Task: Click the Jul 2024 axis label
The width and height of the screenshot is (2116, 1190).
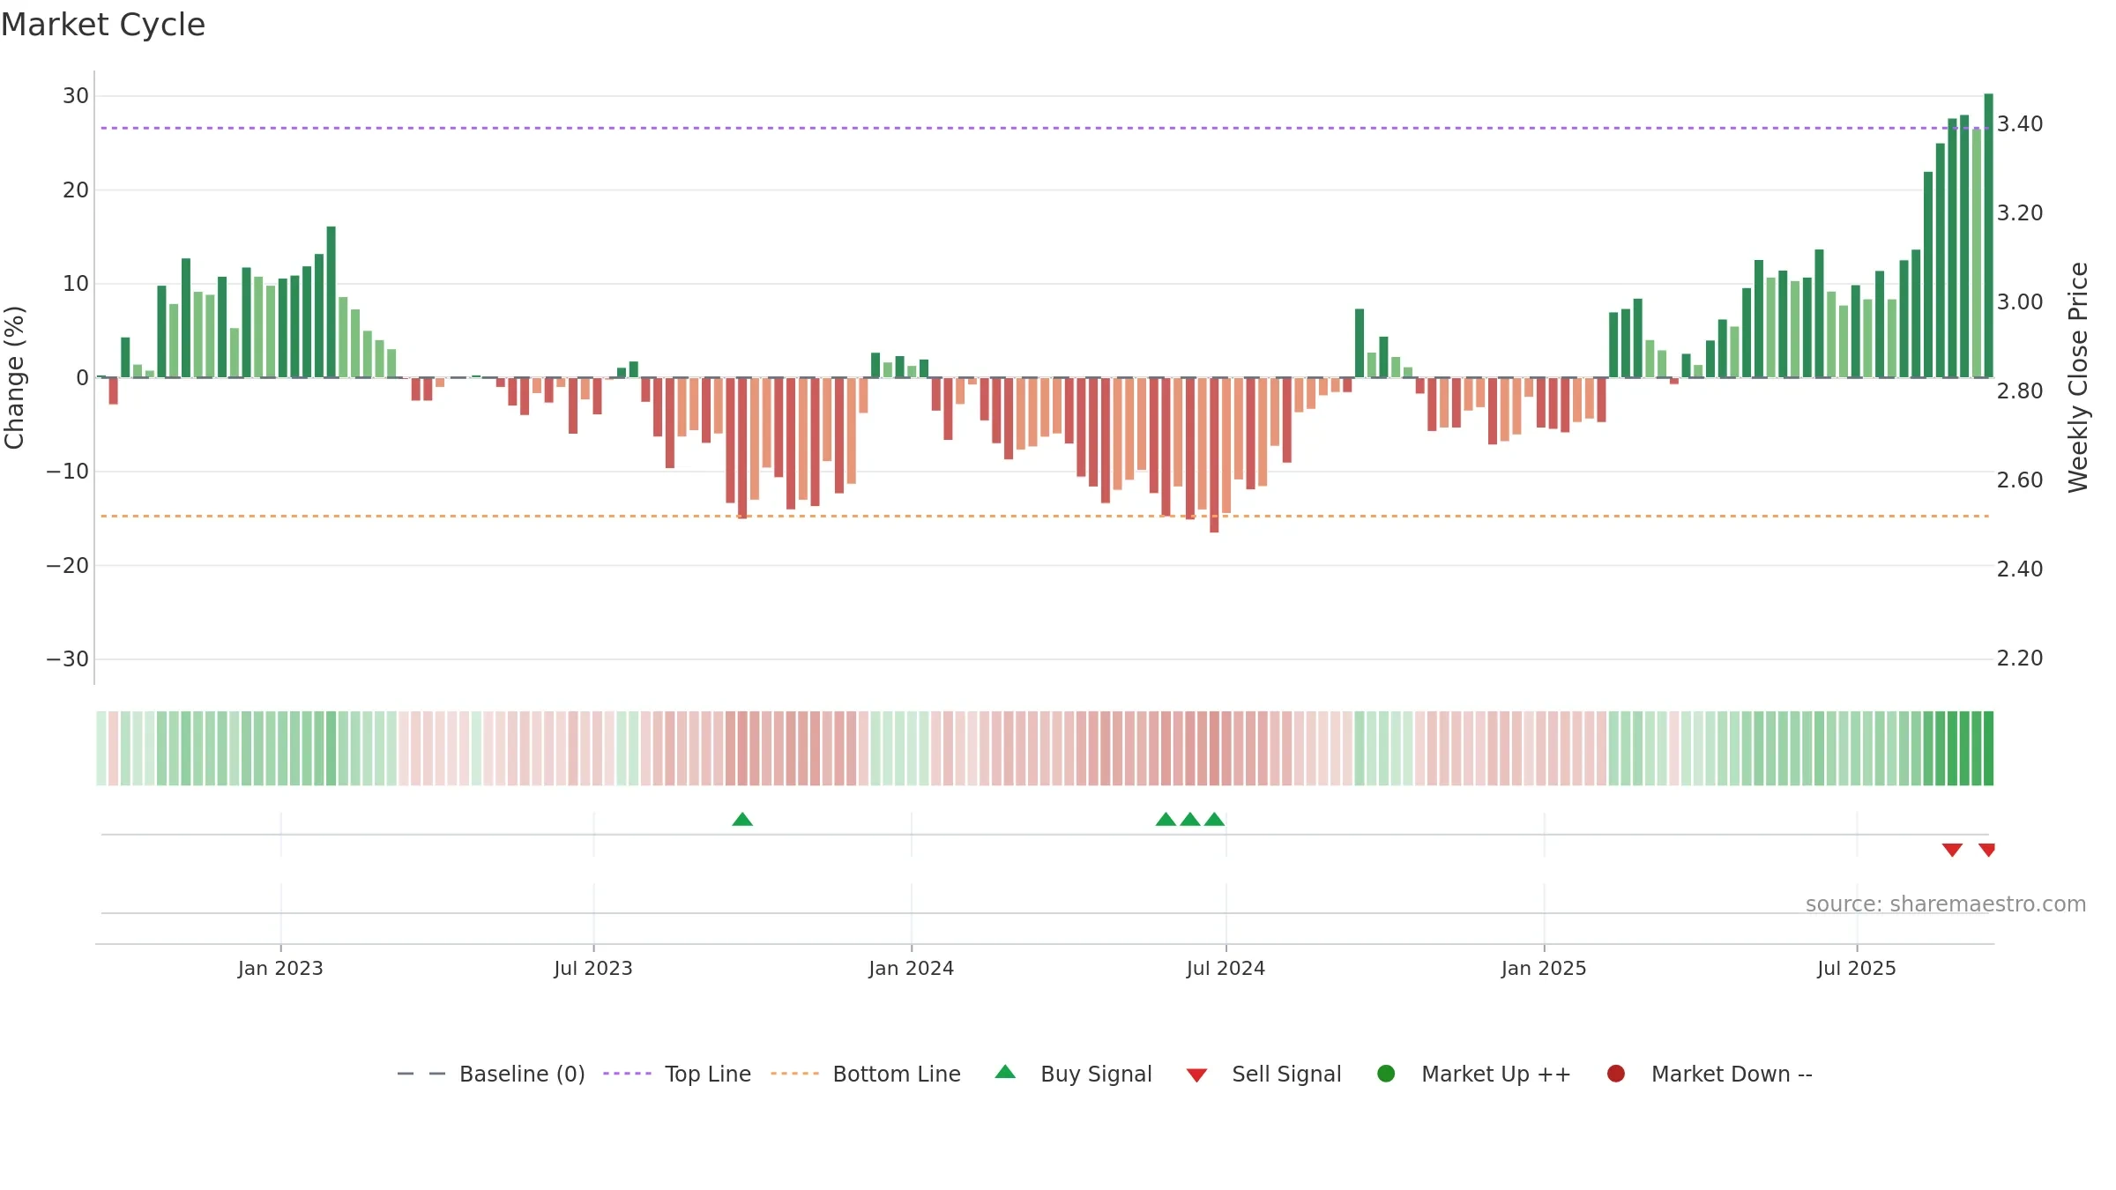Action: click(x=1226, y=969)
